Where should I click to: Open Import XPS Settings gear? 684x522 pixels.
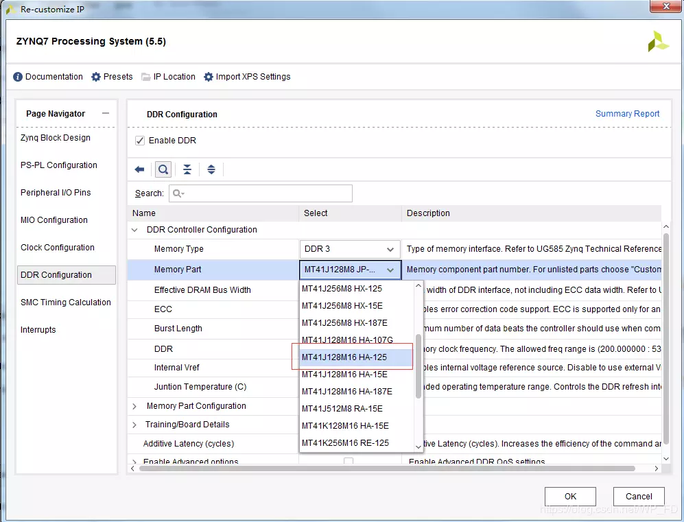(209, 77)
